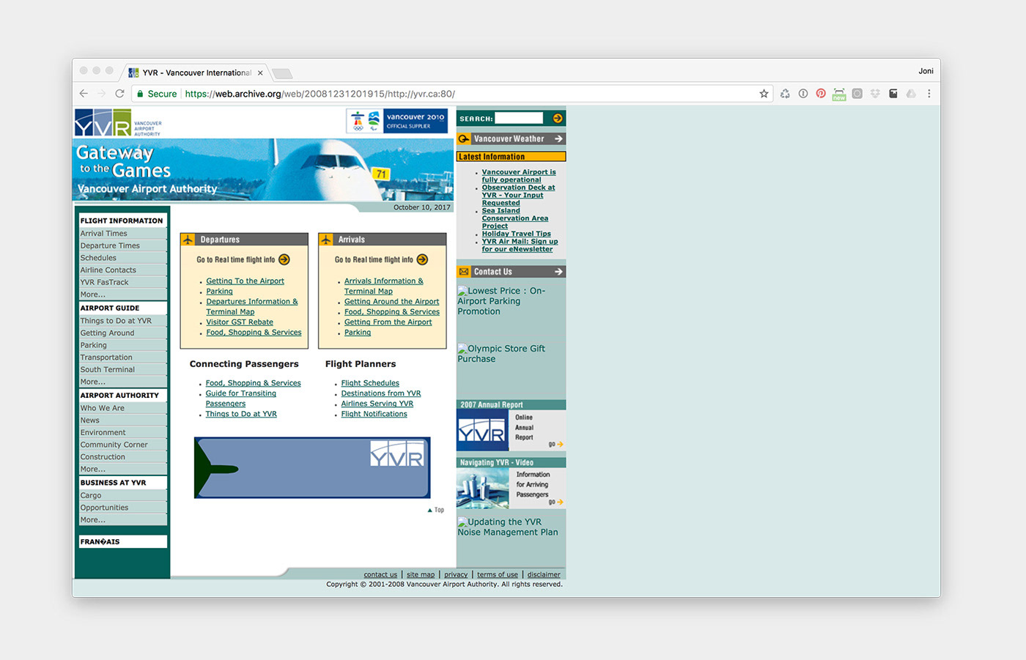The height and width of the screenshot is (660, 1026).
Task: Click Getting Around the Airport link
Action: [x=391, y=302]
